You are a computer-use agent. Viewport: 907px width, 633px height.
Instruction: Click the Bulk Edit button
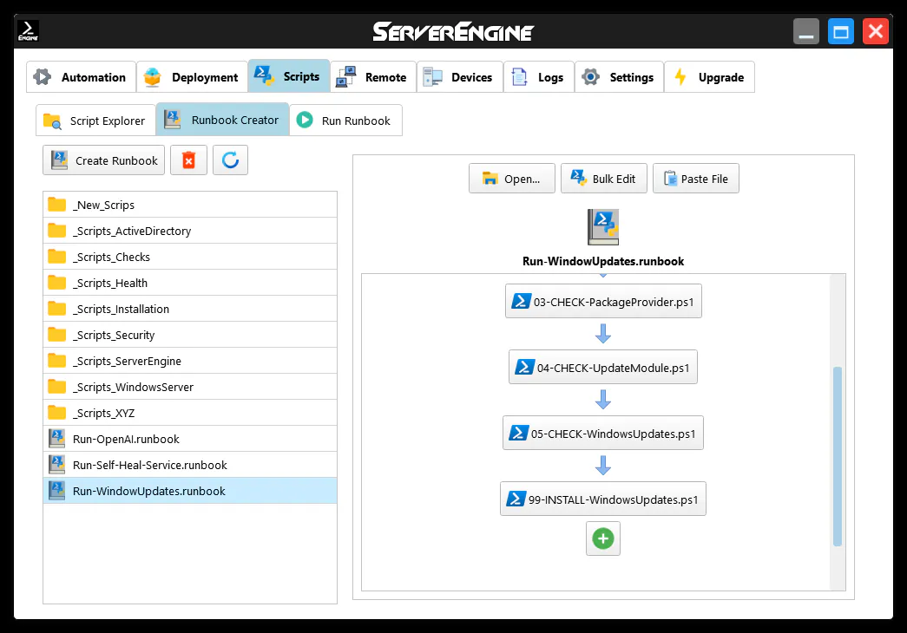[603, 179]
